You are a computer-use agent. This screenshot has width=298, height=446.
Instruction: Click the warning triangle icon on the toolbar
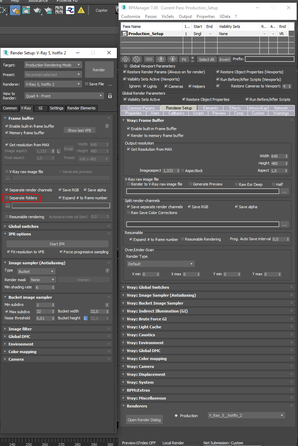(x=81, y=11)
